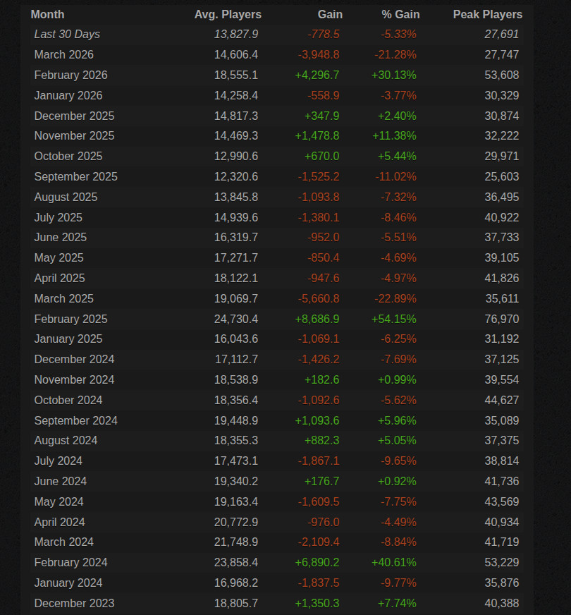571x615 pixels.
Task: Click the August 2024 month cell
Action: [x=66, y=441]
